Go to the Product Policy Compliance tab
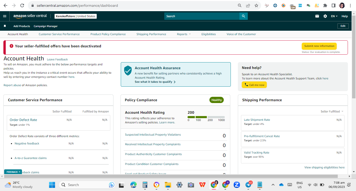Viewport: 356px width, 191px height. click(108, 34)
